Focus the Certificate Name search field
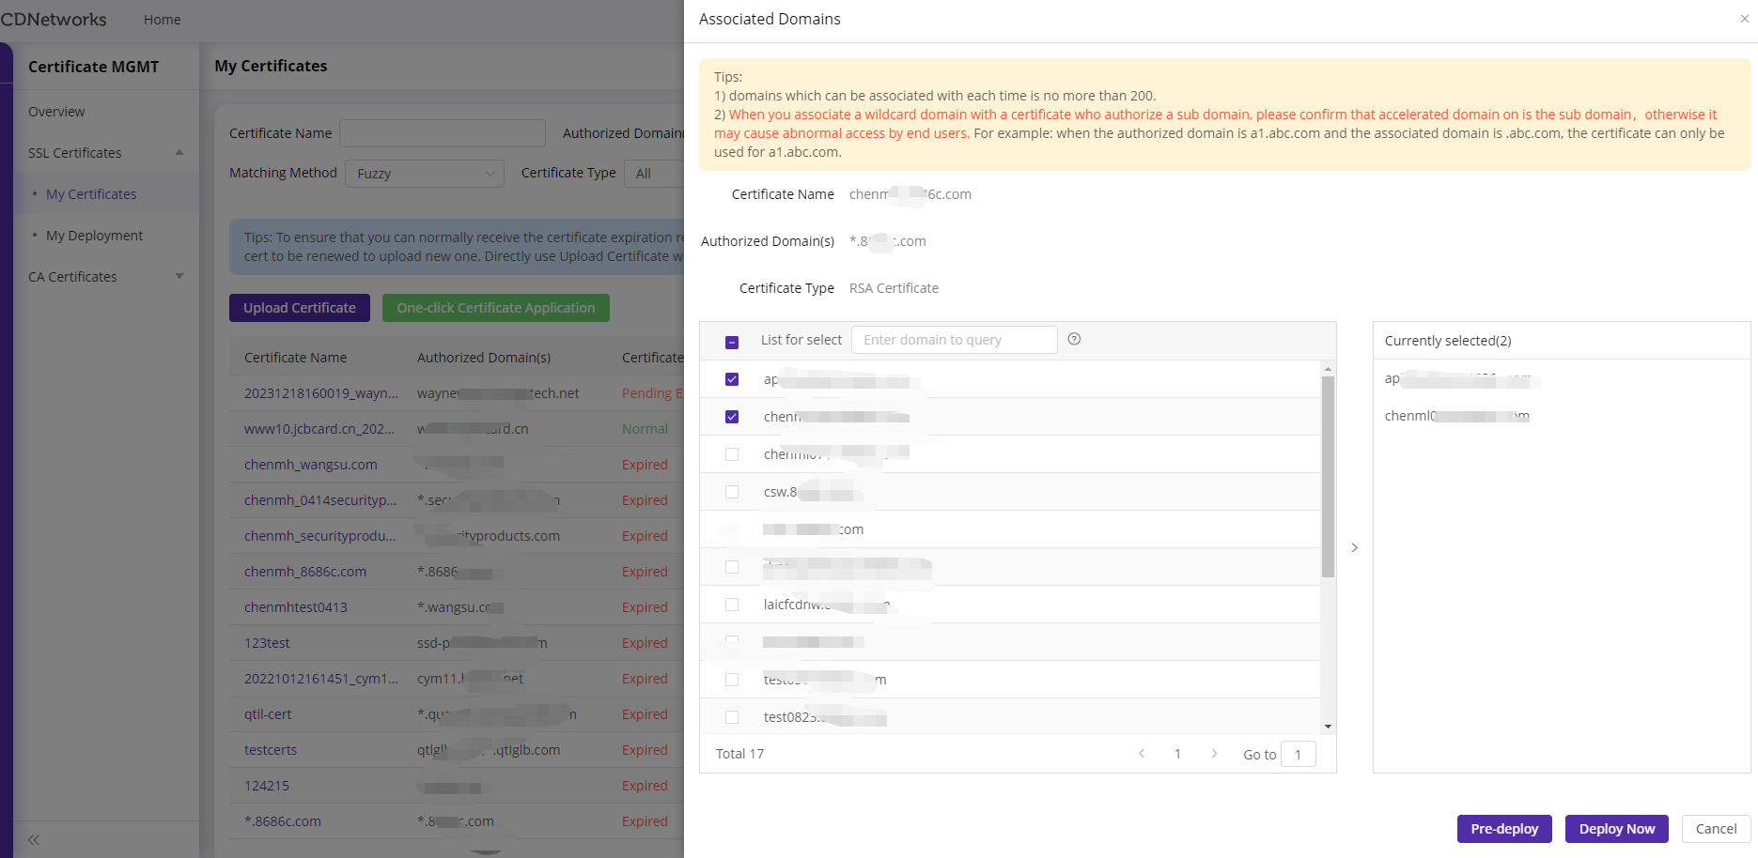1758x858 pixels. 443,133
